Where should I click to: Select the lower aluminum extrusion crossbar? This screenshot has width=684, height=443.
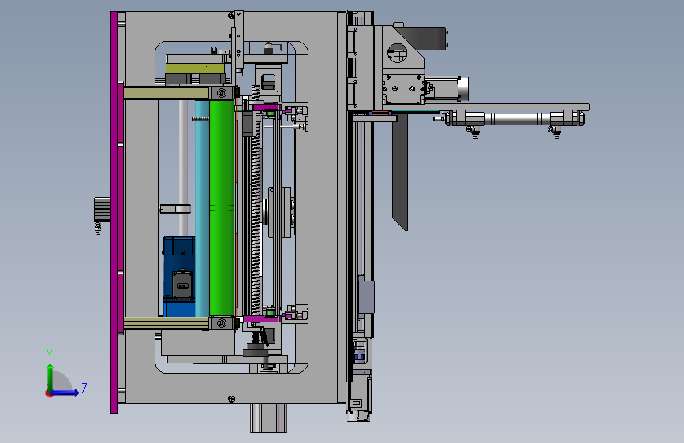point(166,323)
